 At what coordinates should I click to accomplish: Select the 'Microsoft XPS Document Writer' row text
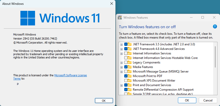point(154,81)
